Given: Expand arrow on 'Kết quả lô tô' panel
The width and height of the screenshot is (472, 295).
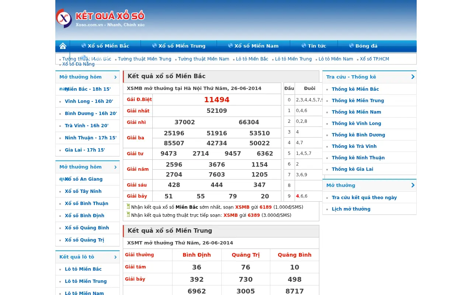Looking at the screenshot, I should click(x=115, y=257).
